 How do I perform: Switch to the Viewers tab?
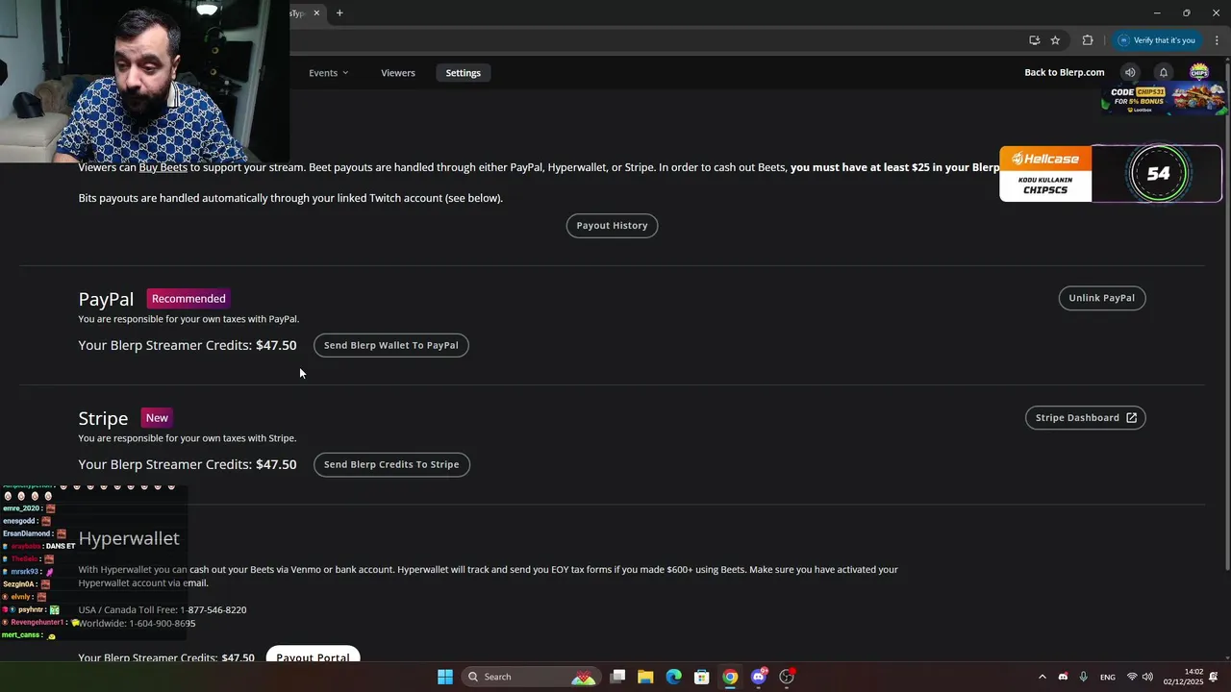398,73
